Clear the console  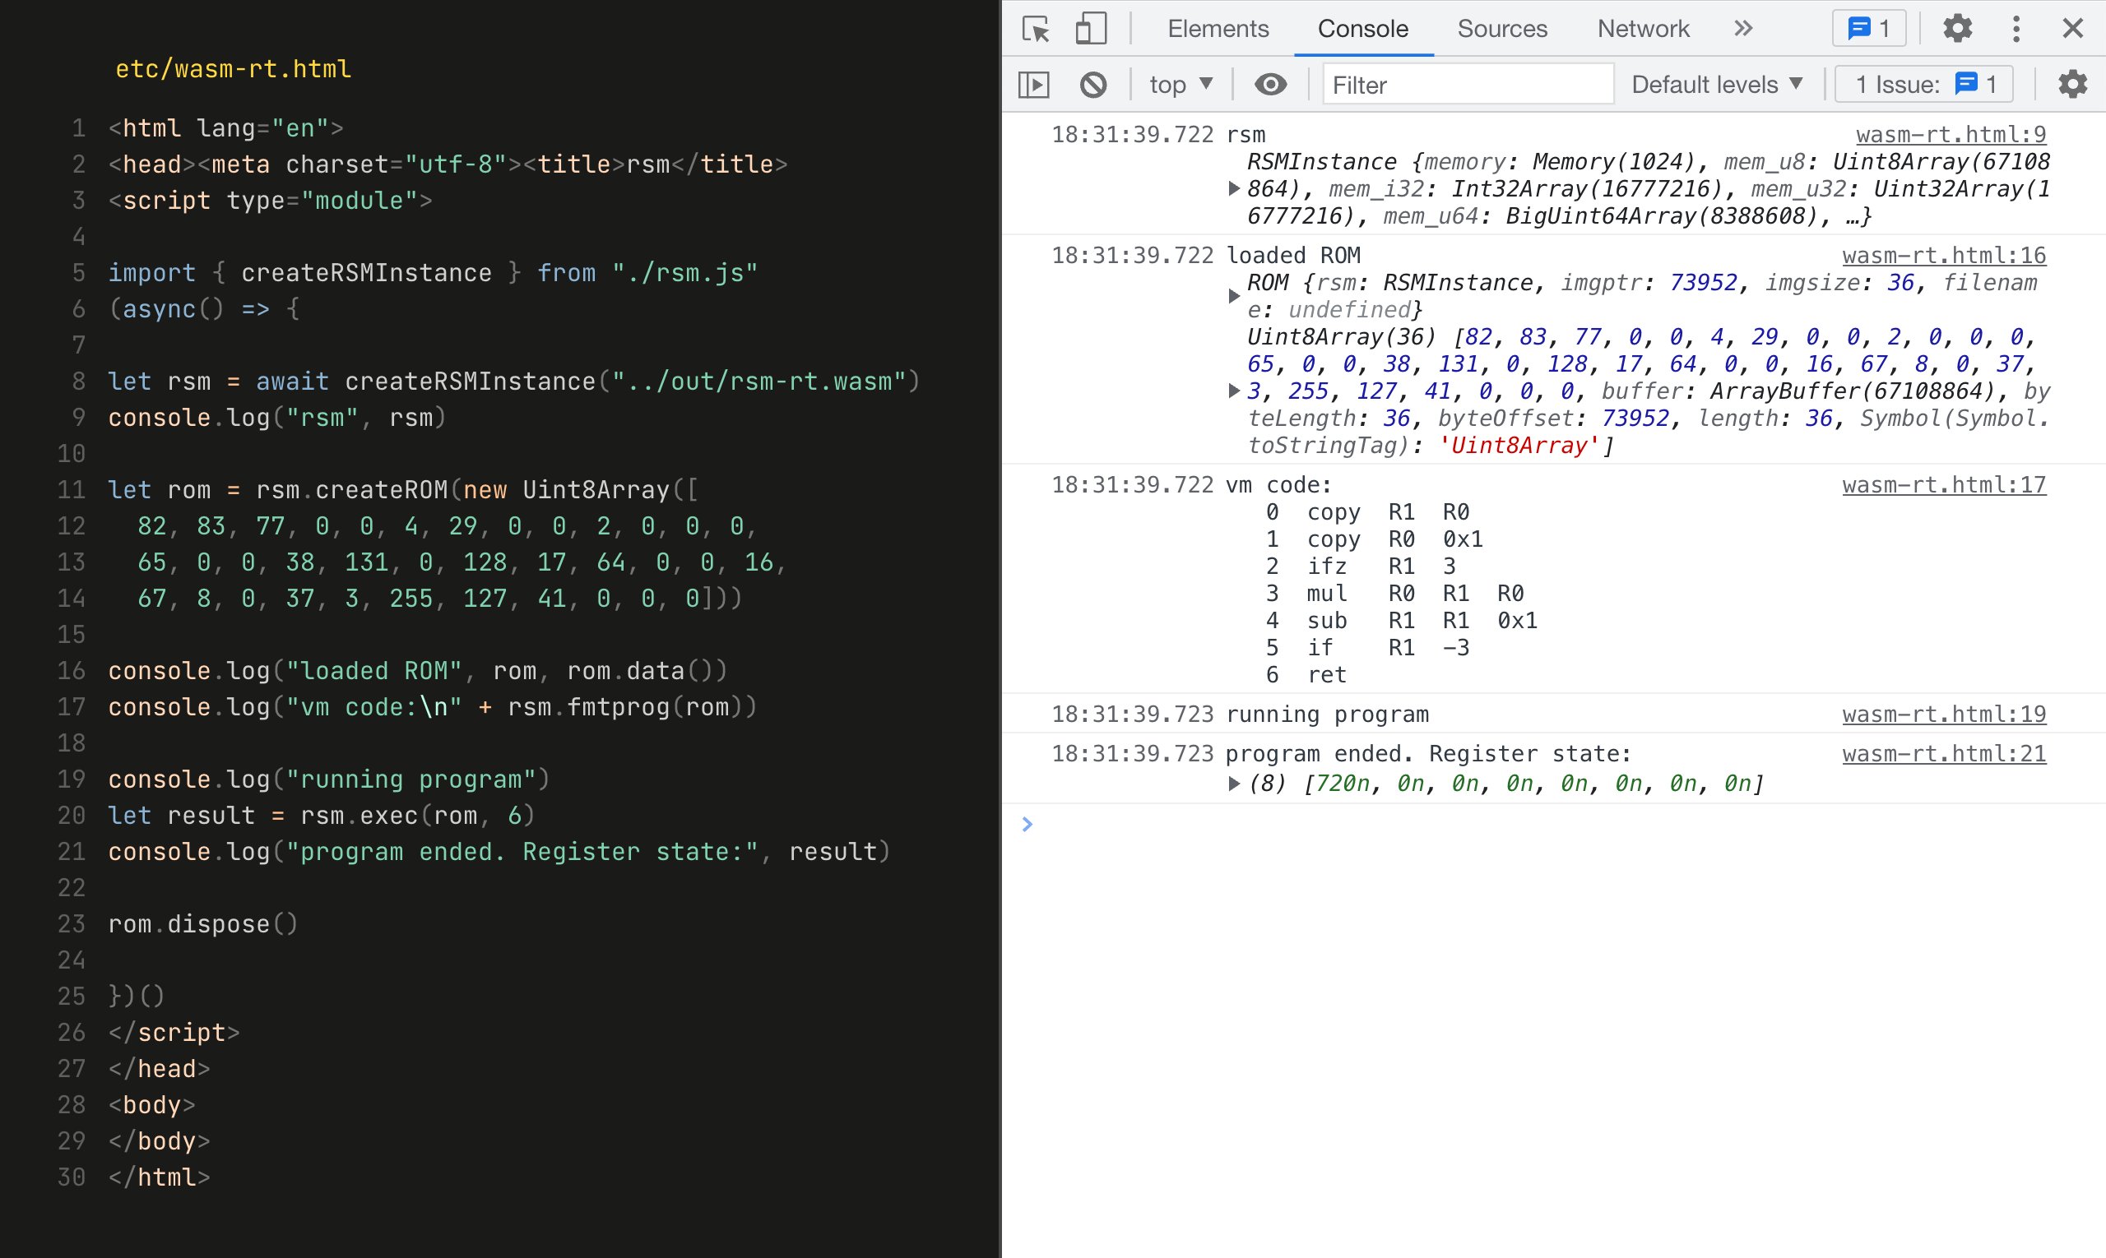1095,84
